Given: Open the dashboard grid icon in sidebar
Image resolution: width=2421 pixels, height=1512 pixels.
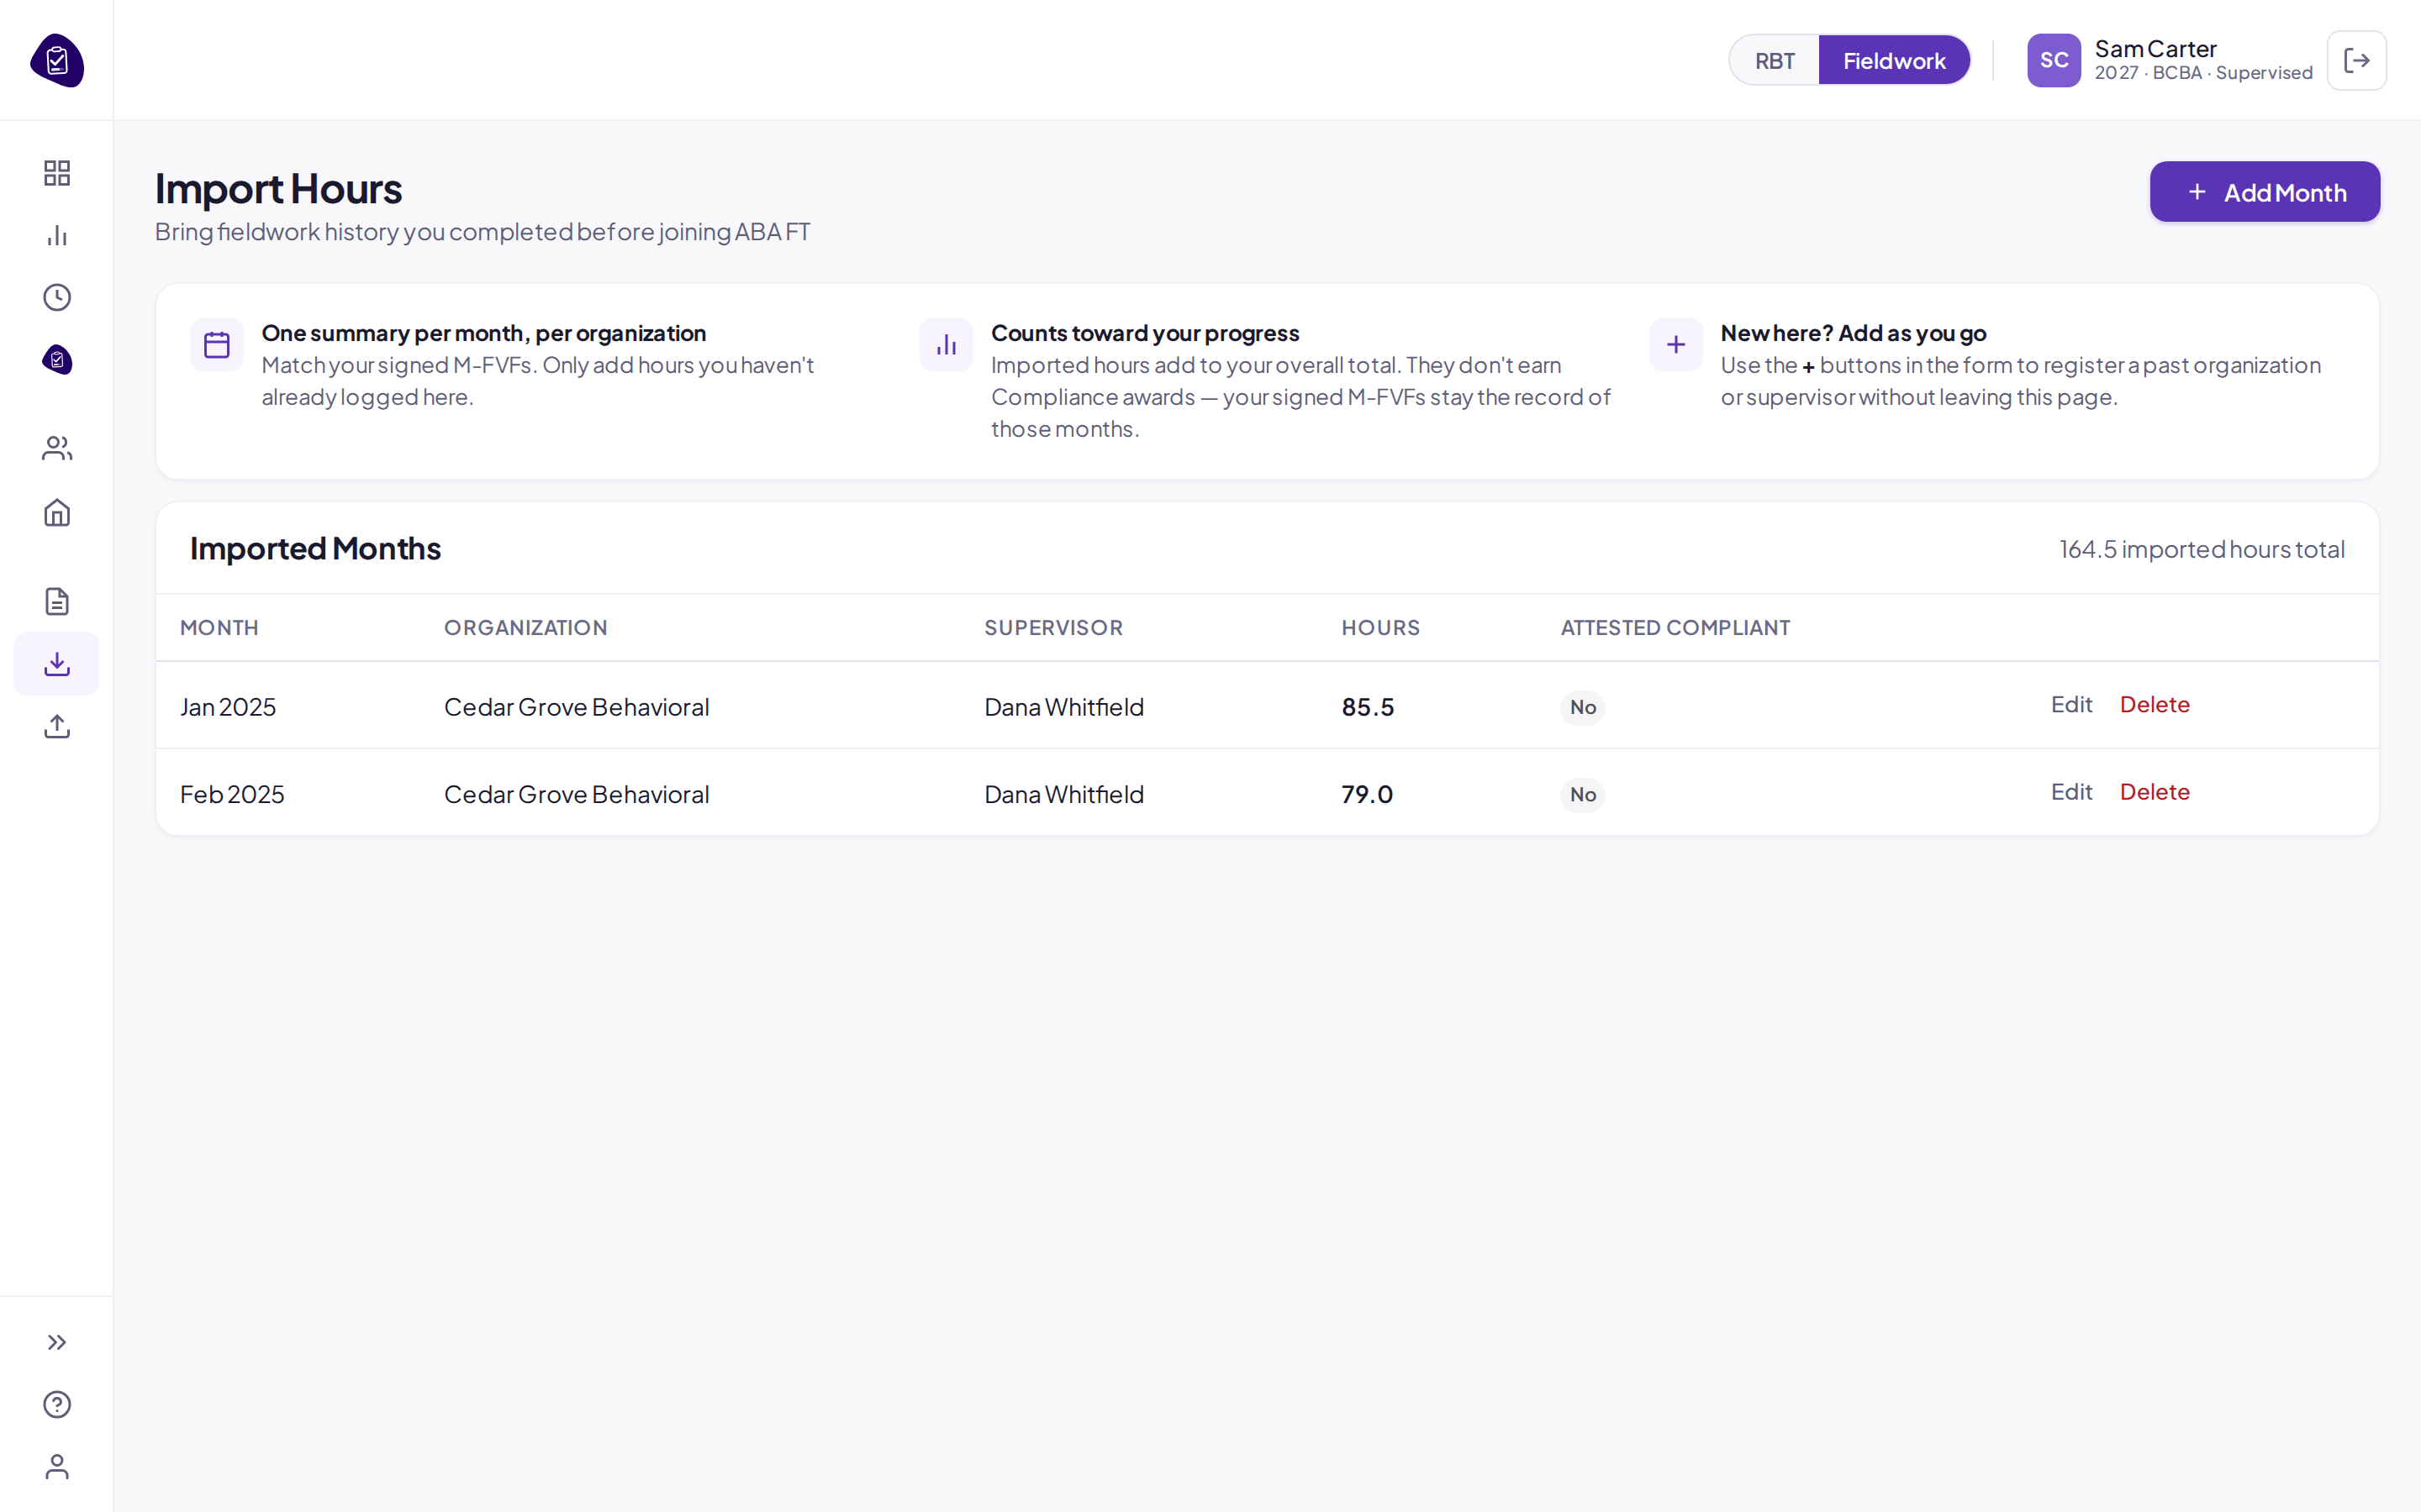Looking at the screenshot, I should 57,173.
